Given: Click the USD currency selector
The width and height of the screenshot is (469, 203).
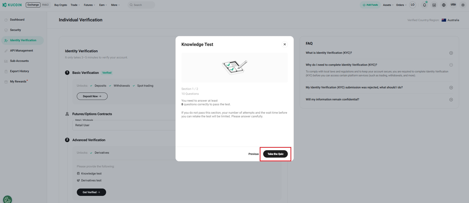Looking at the screenshot, I should pos(453,5).
